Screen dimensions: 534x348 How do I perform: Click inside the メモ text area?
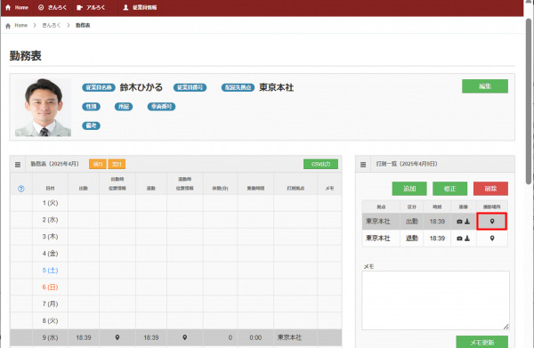click(435, 300)
